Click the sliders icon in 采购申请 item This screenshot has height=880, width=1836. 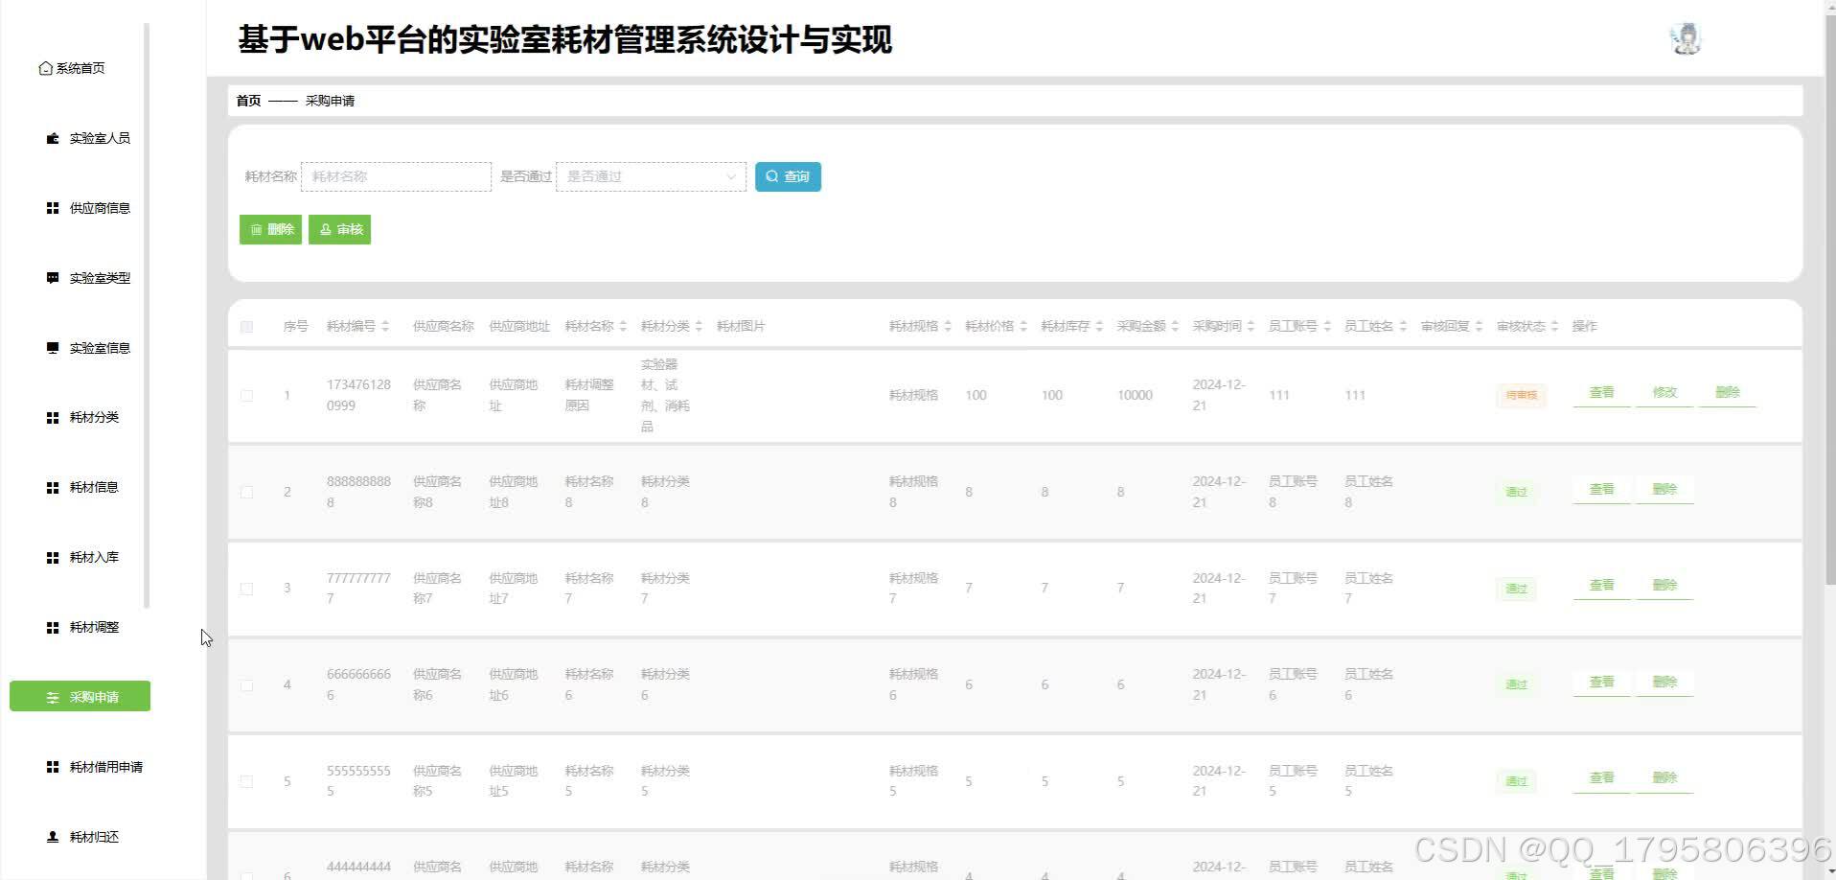click(x=53, y=697)
